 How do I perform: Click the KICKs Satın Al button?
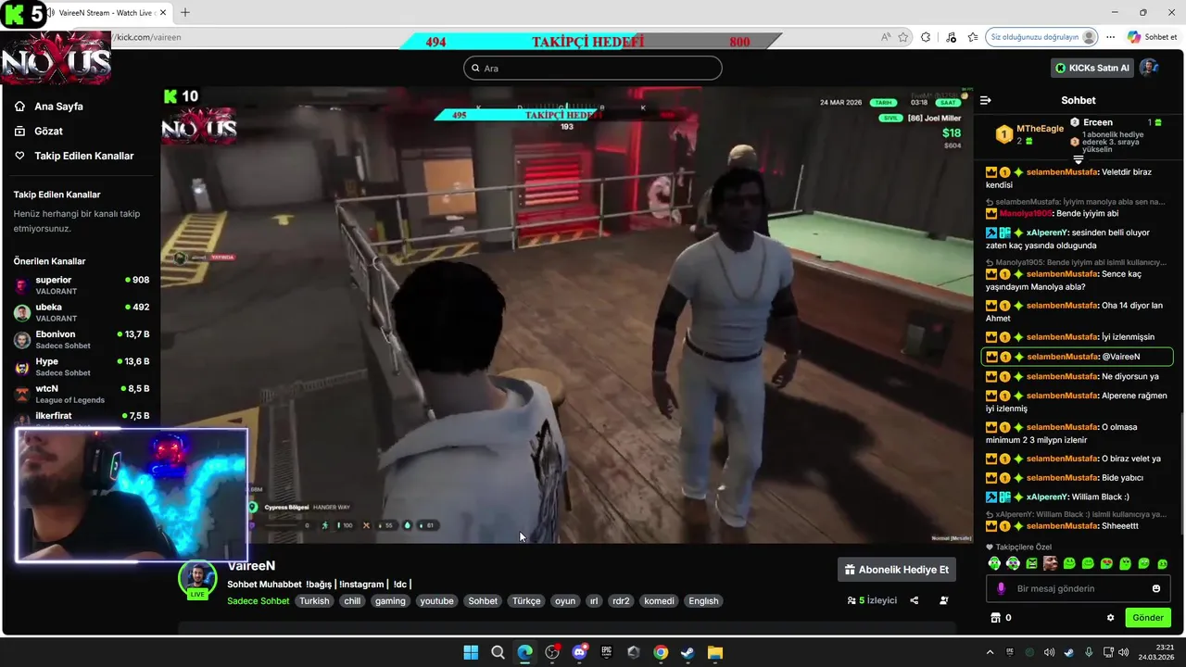[x=1092, y=68]
